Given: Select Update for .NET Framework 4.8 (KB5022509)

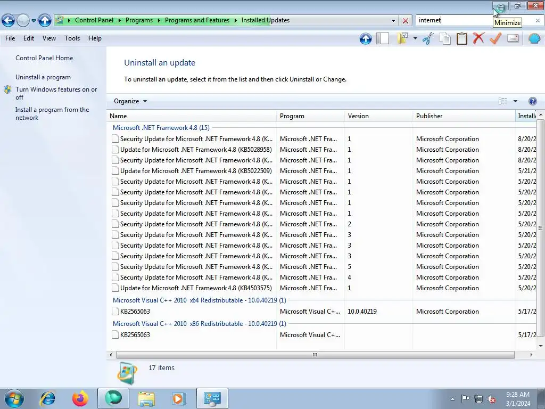Looking at the screenshot, I should [x=196, y=171].
